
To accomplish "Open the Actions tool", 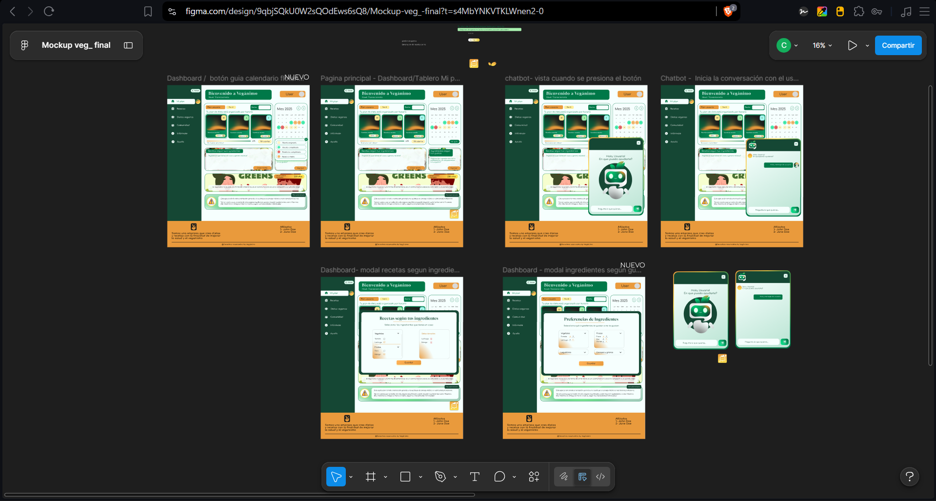I will coord(534,477).
